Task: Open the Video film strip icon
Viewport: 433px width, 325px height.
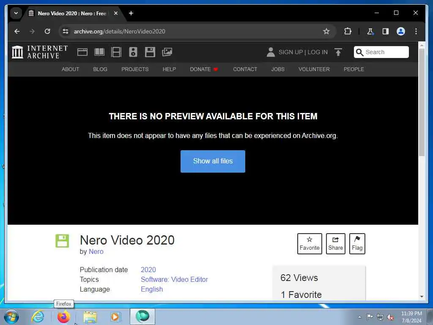Action: tap(116, 52)
